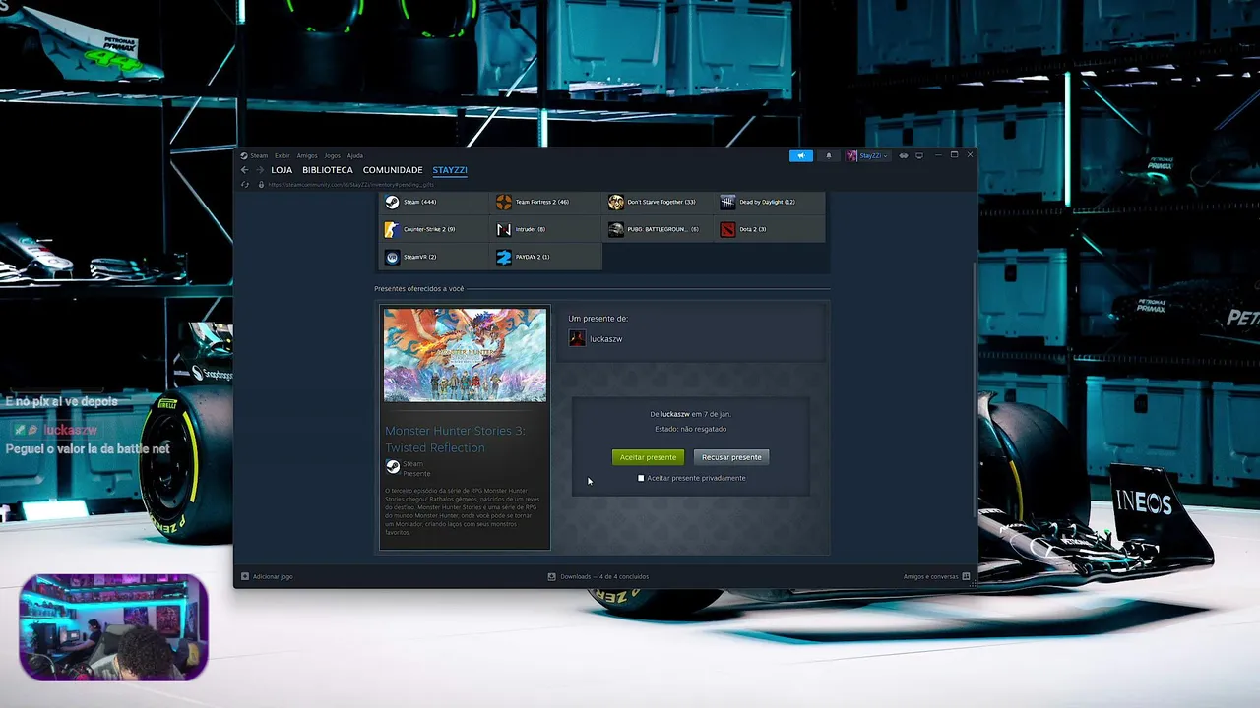1260x708 pixels.
Task: Open Amigos e conversas label
Action: click(x=930, y=576)
